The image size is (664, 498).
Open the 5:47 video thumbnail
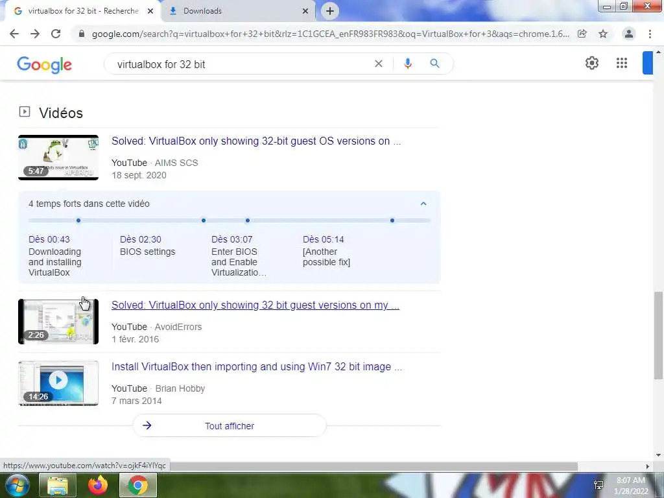58,158
